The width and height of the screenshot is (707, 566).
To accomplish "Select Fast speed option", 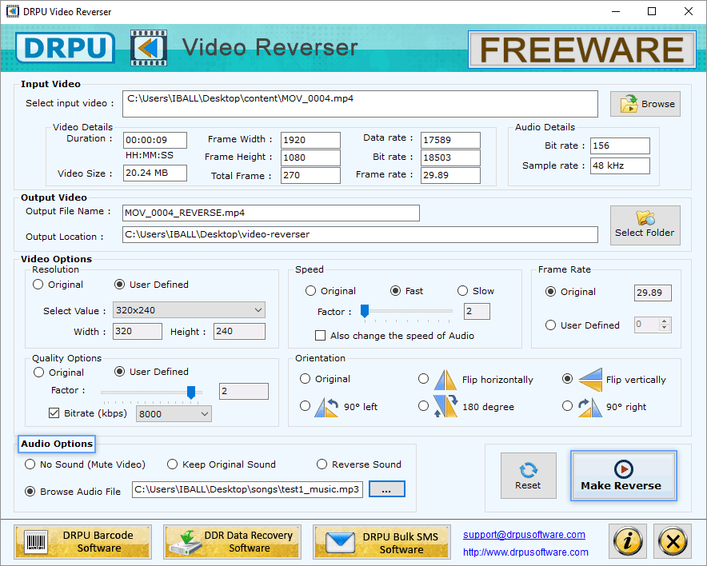I will 395,291.
